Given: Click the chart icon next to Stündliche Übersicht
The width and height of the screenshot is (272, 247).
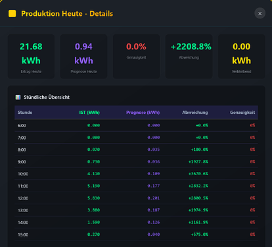Looking at the screenshot, I should tap(18, 97).
